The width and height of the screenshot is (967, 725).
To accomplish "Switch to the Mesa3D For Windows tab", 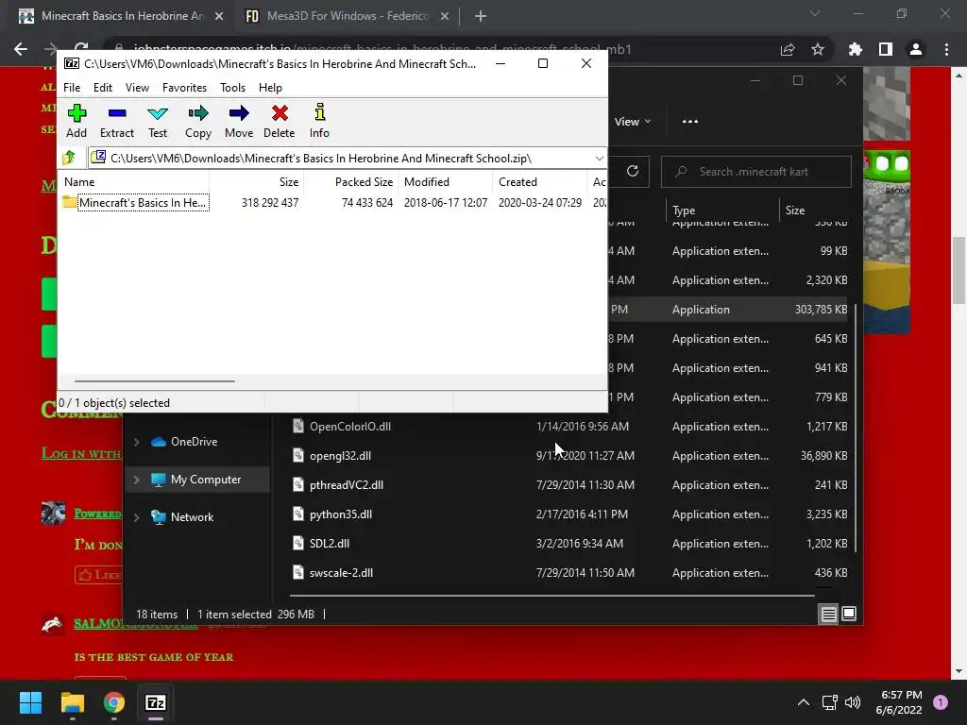I will pyautogui.click(x=347, y=16).
